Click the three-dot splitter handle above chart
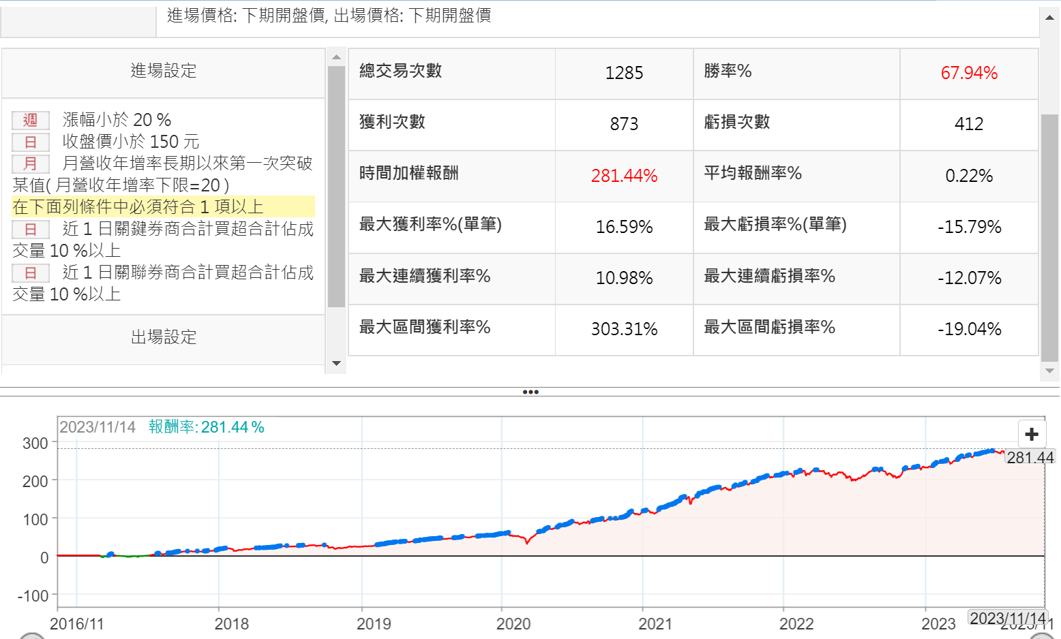Screen dimensions: 1061x639 tap(530, 392)
